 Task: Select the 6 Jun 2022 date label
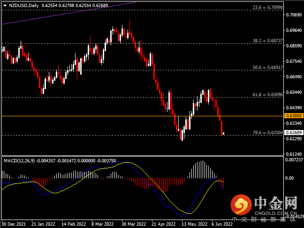click(222, 224)
